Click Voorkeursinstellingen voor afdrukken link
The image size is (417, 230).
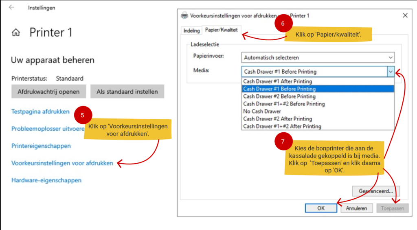62,163
